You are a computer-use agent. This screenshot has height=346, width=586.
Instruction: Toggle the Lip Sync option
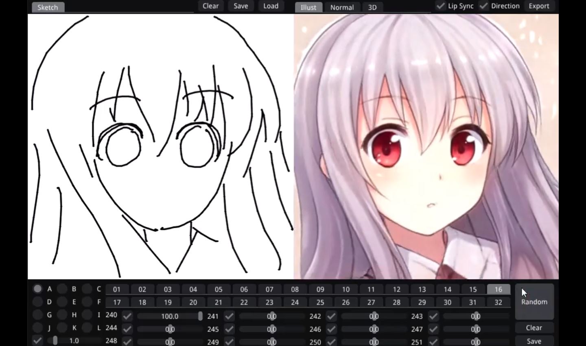coord(441,6)
